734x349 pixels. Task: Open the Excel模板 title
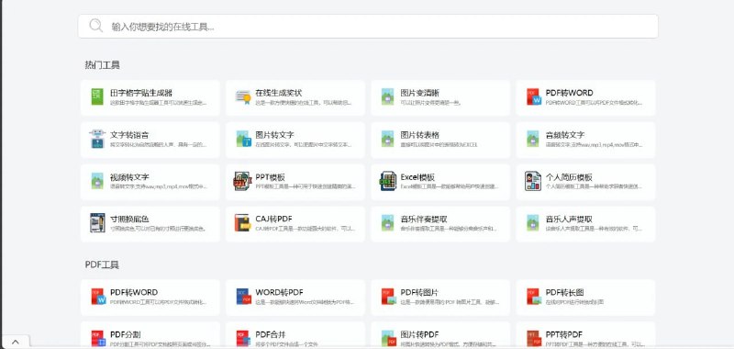pyautogui.click(x=417, y=177)
